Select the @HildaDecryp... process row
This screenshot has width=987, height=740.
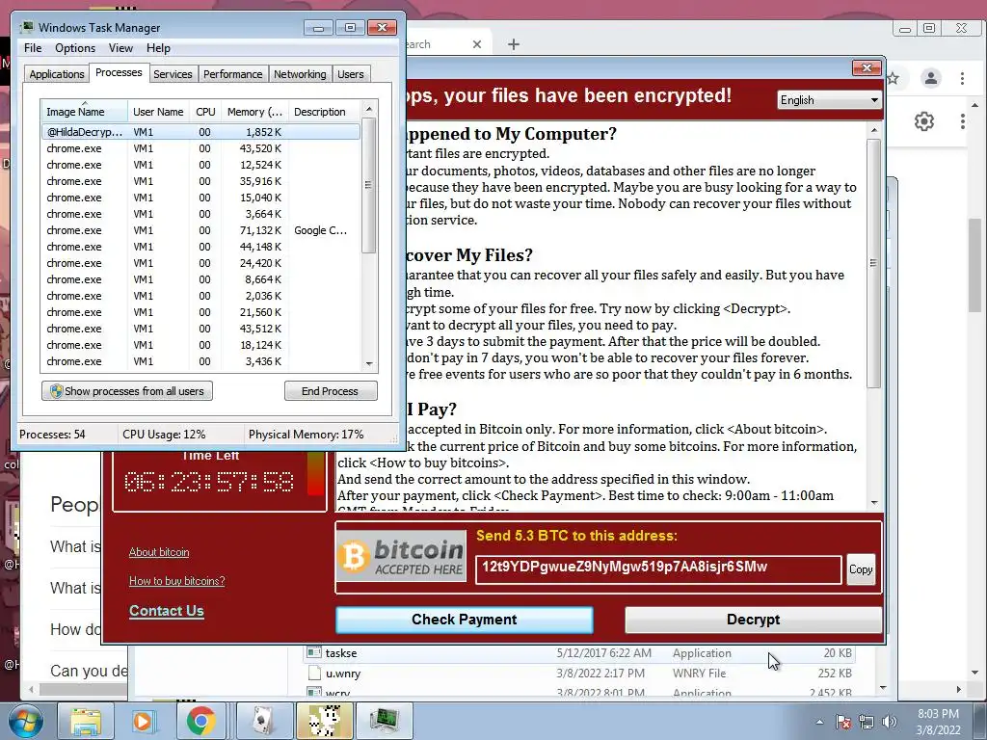pyautogui.click(x=200, y=132)
